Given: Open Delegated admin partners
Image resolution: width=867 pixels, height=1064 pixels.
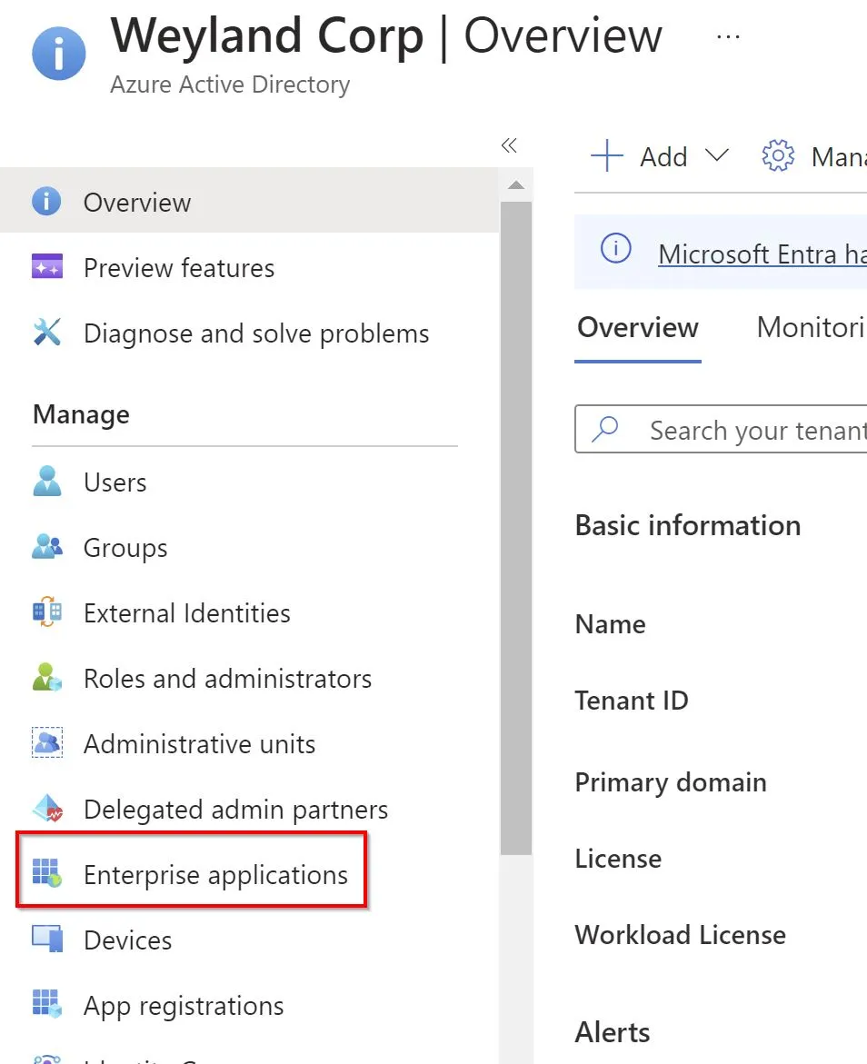Looking at the screenshot, I should tap(236, 810).
